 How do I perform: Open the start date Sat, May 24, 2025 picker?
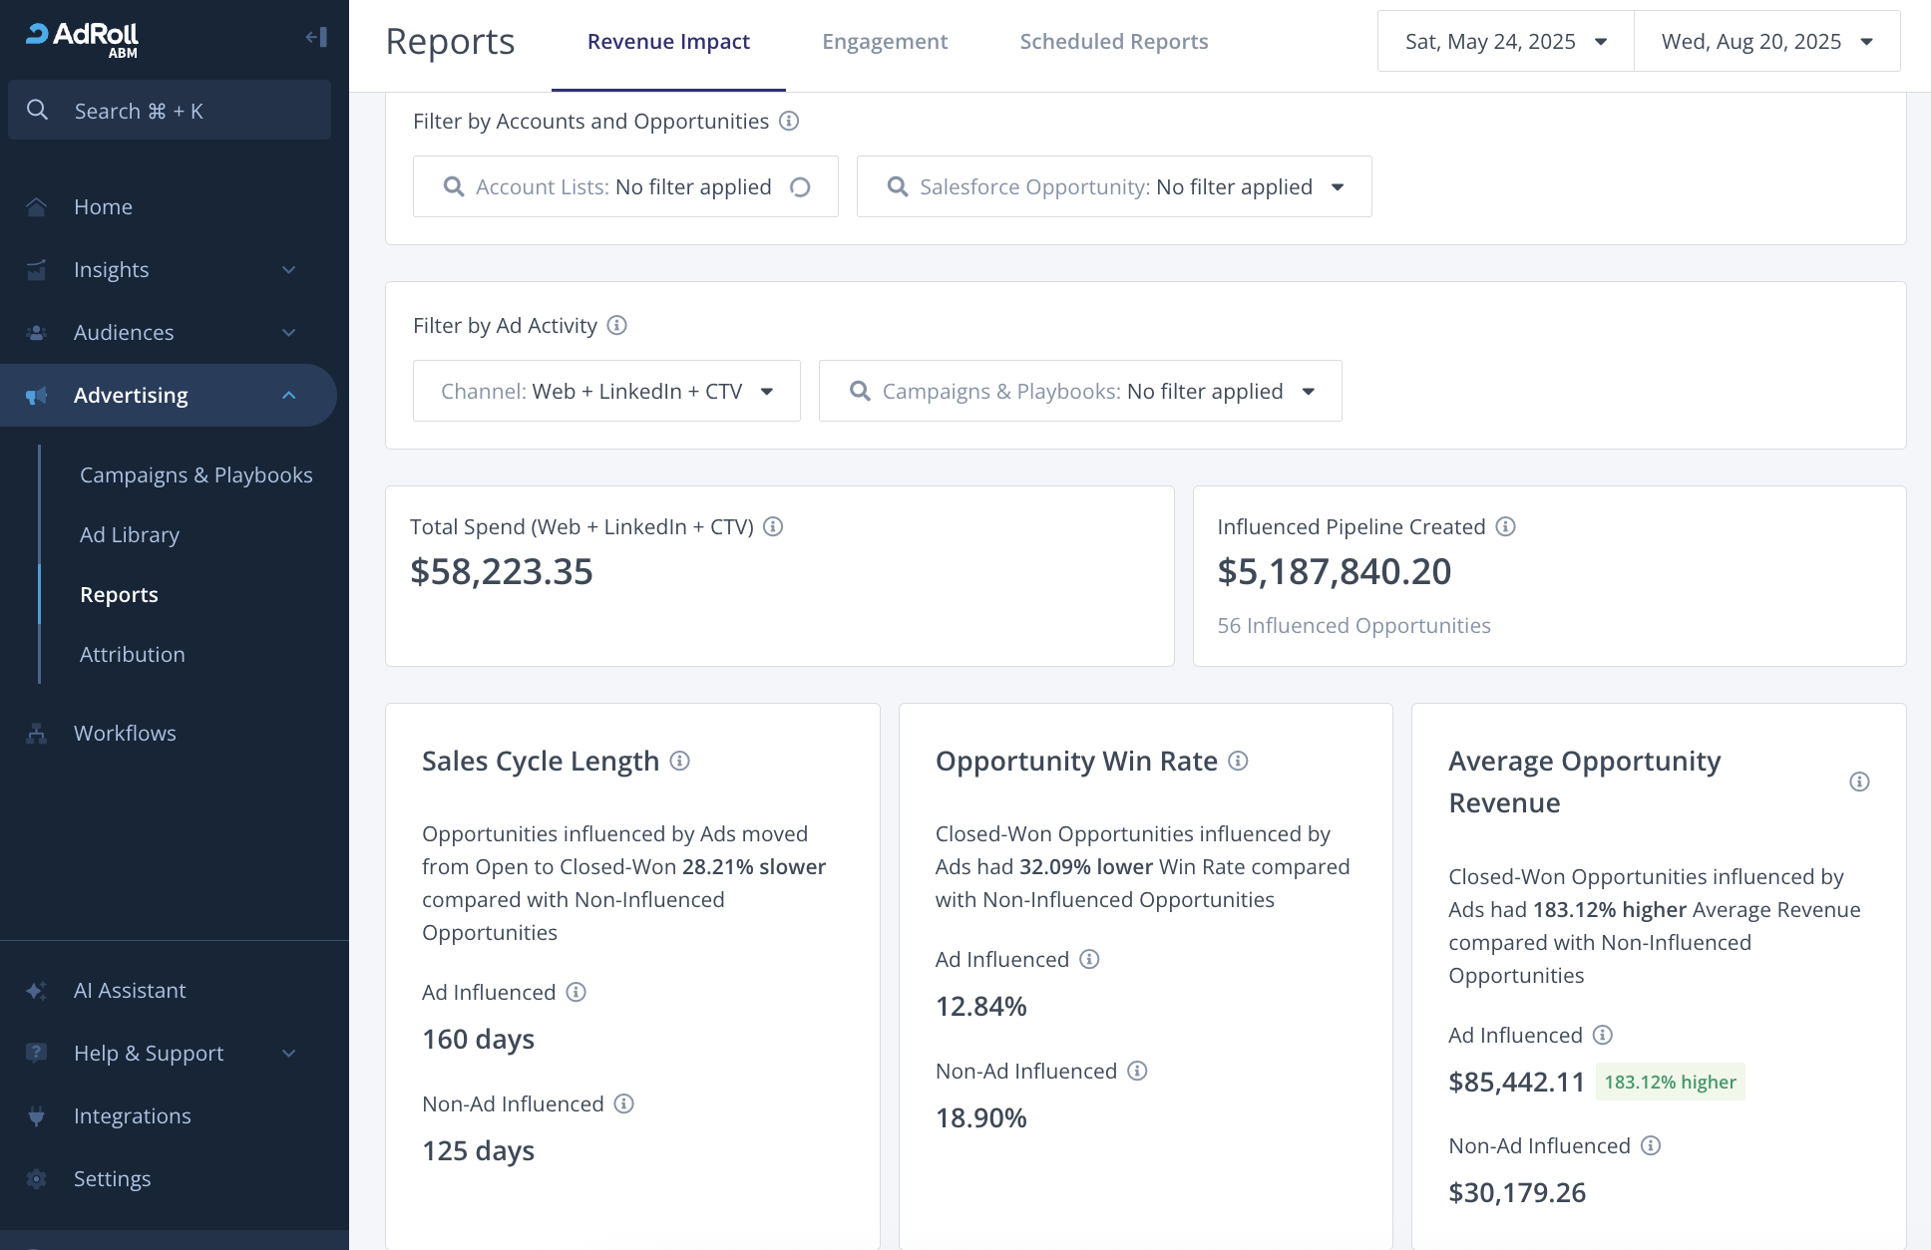(x=1505, y=42)
